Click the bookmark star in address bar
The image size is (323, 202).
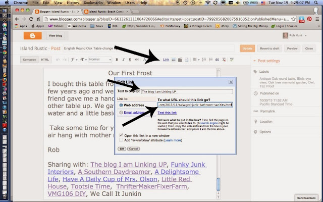pos(293,19)
